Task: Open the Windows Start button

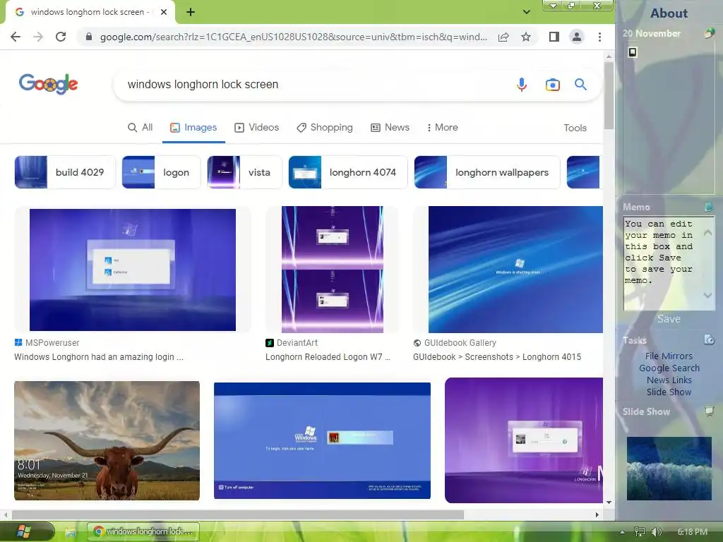Action: click(24, 532)
